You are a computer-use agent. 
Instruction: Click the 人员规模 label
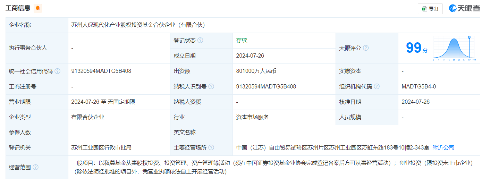coord(350,117)
